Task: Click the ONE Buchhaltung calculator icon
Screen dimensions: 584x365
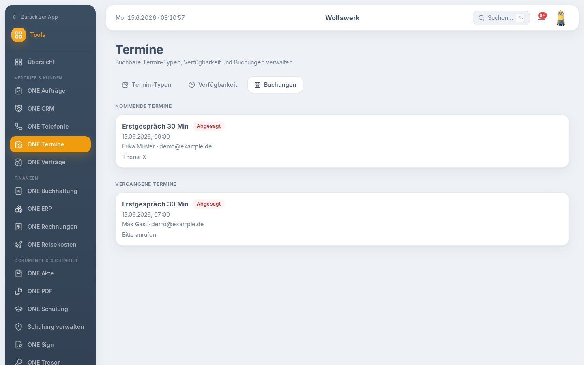Action: coord(19,191)
